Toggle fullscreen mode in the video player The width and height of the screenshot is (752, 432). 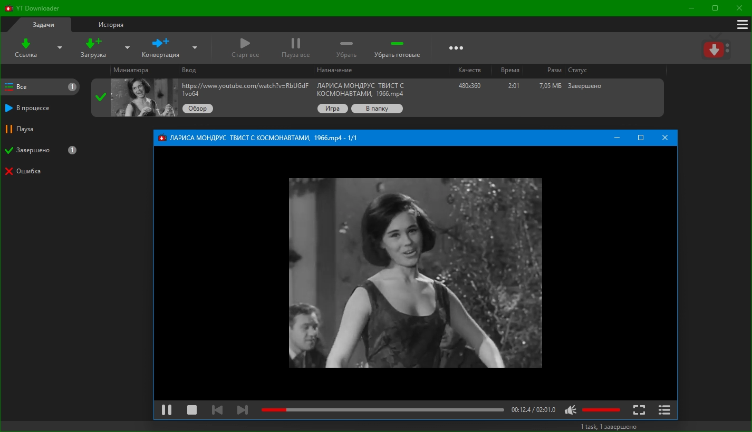(639, 410)
